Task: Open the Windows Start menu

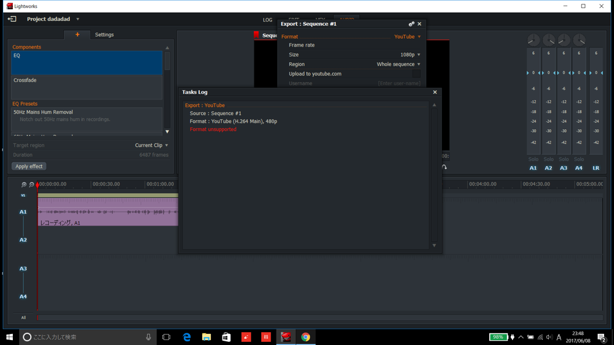Action: click(x=9, y=337)
